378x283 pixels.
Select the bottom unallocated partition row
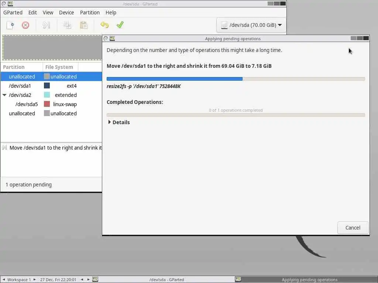coord(51,113)
